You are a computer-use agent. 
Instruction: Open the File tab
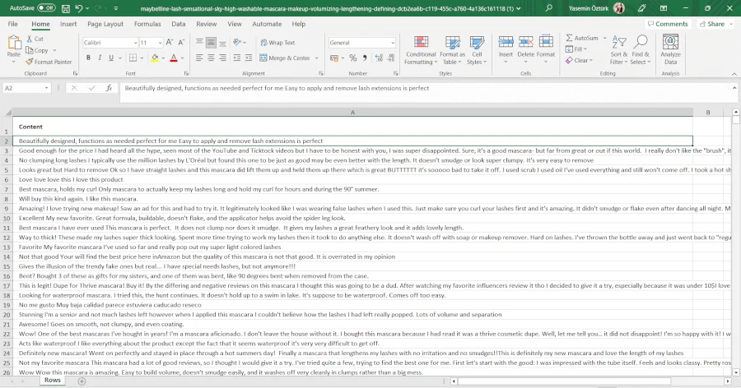pyautogui.click(x=12, y=24)
